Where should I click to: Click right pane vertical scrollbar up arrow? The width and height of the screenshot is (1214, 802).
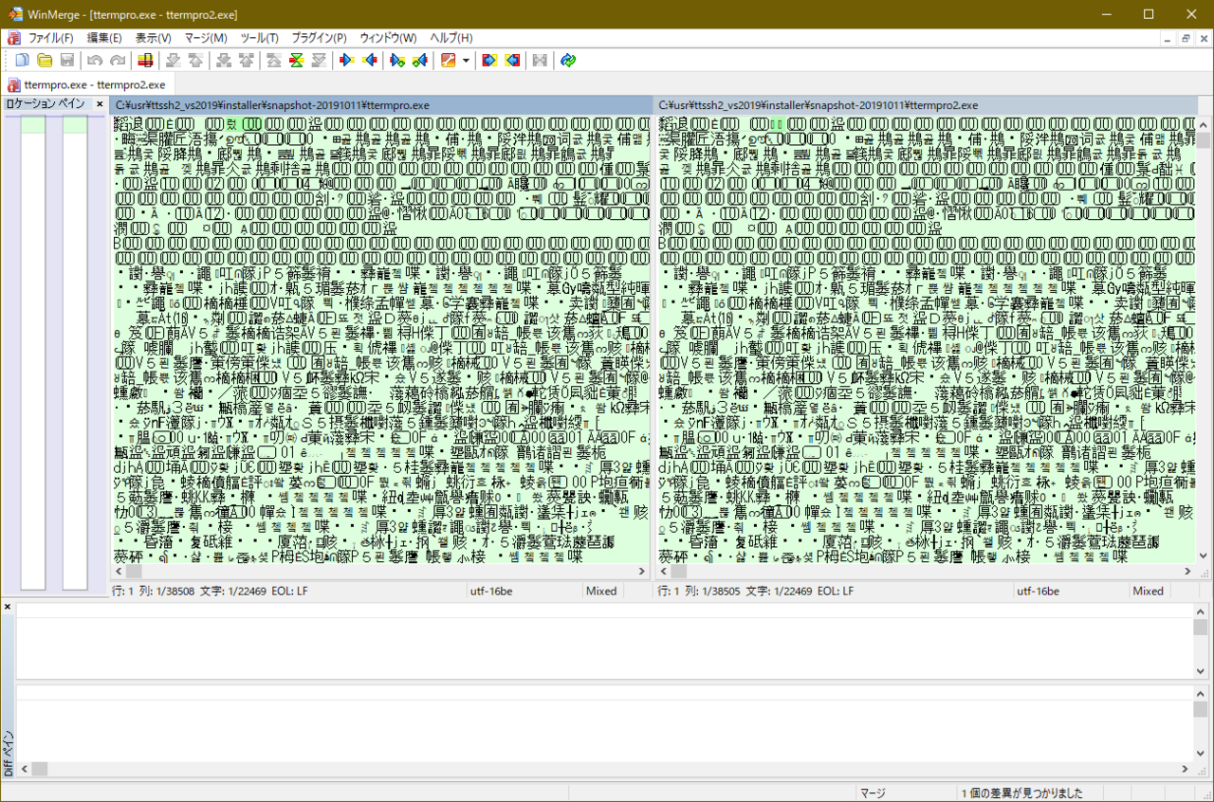(1204, 123)
